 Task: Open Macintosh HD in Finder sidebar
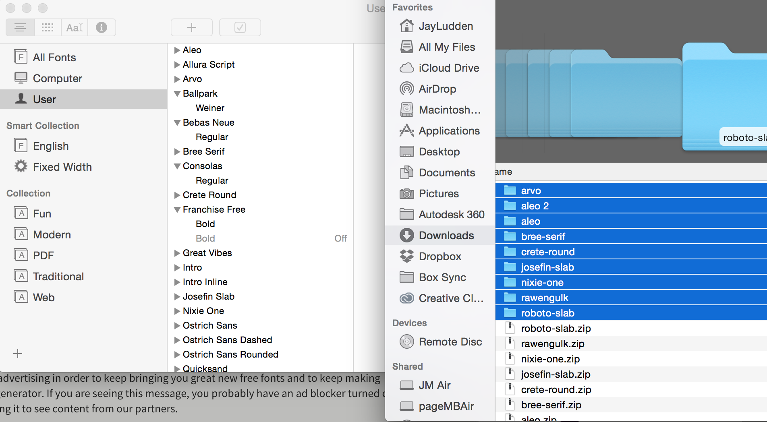440,110
